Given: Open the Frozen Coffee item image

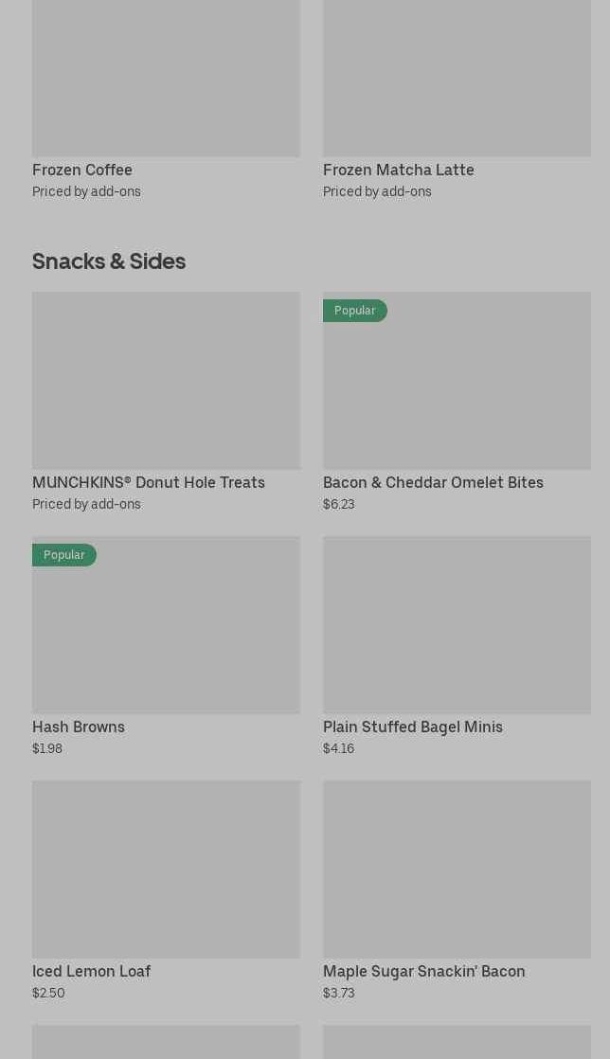Looking at the screenshot, I should (x=166, y=76).
